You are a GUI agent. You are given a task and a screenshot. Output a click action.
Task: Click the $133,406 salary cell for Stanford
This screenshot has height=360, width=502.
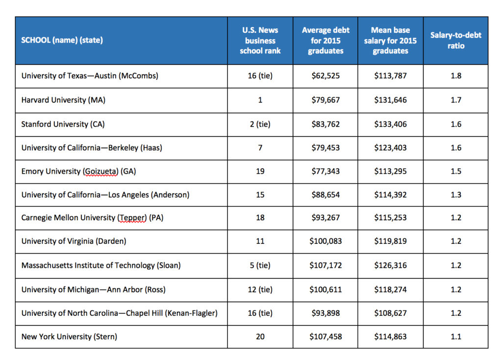coord(390,125)
